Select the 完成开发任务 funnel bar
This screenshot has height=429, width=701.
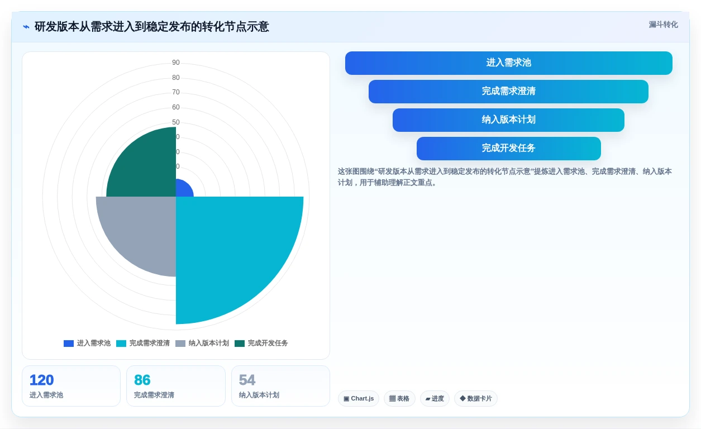[508, 148]
